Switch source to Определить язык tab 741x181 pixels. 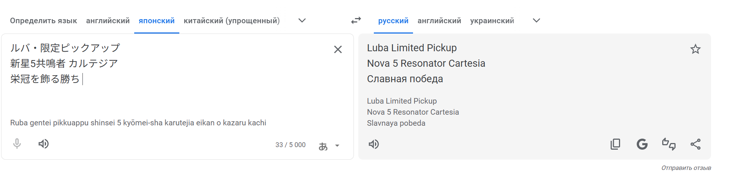44,21
